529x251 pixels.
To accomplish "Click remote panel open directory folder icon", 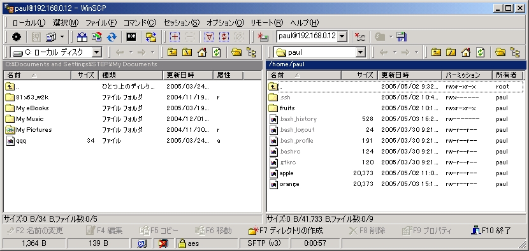I will coord(500,52).
